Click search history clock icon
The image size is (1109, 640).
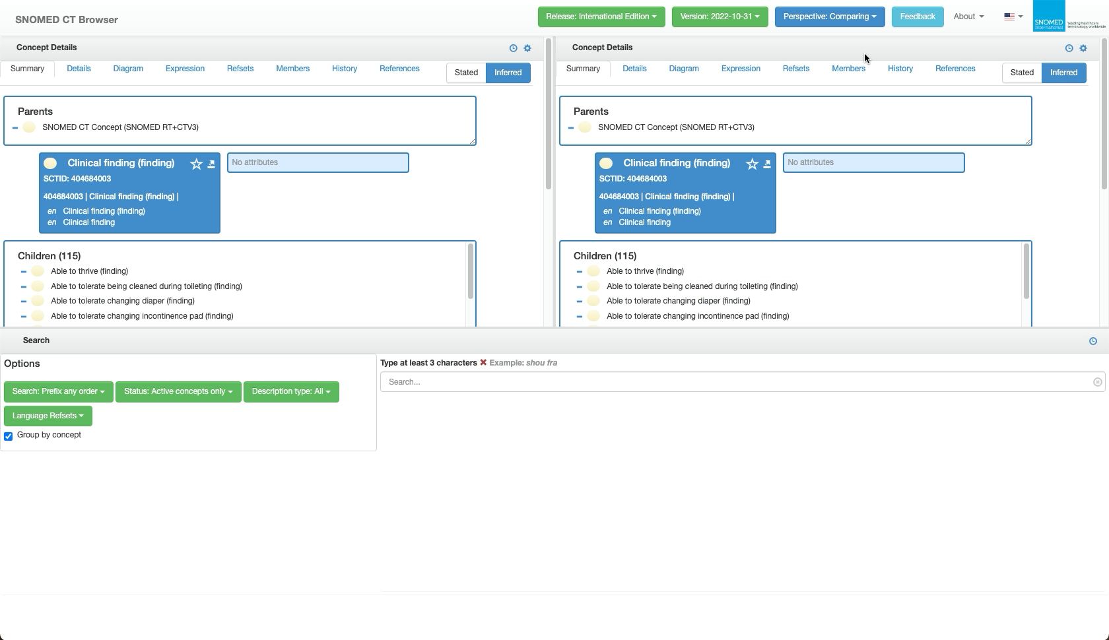tap(1093, 341)
